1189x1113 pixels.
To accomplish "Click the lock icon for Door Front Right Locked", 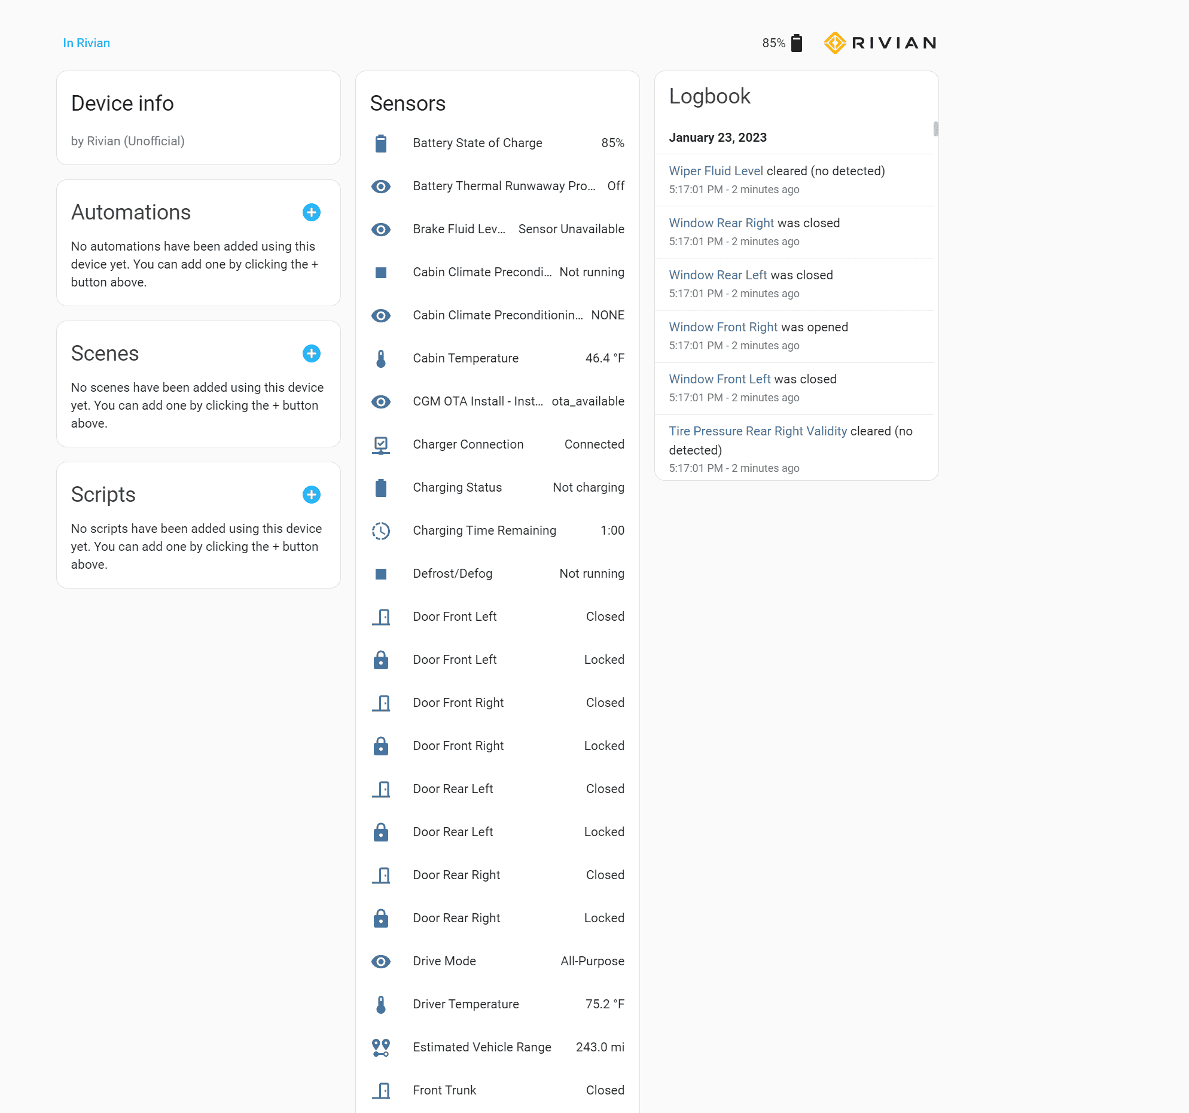I will [381, 746].
